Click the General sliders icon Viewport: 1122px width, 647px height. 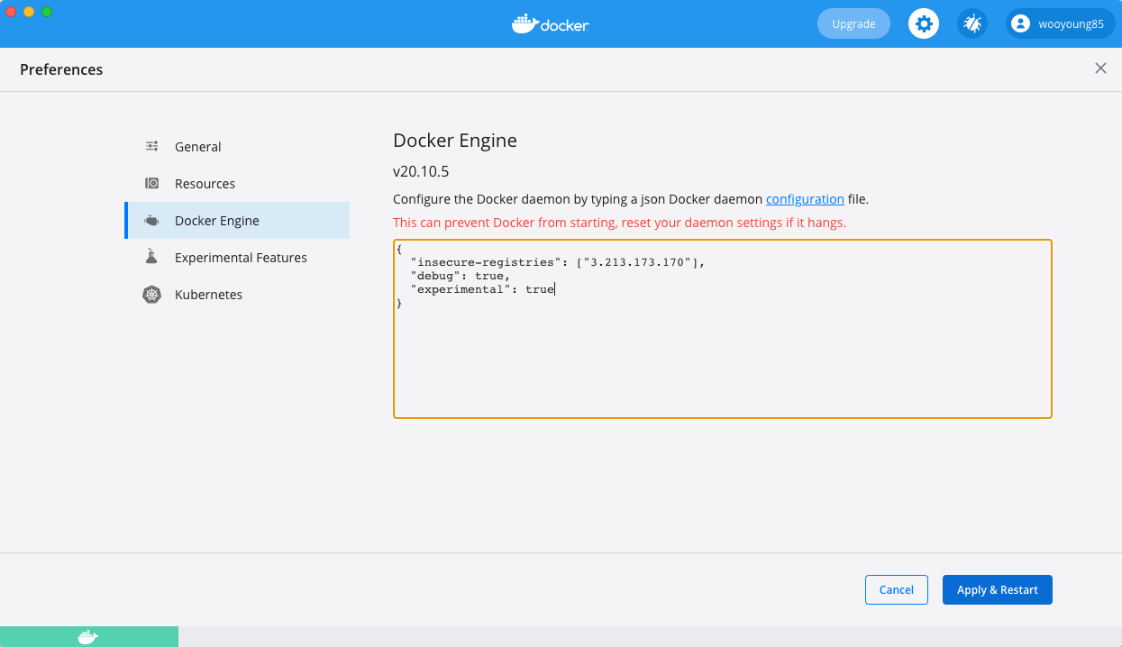[152, 147]
